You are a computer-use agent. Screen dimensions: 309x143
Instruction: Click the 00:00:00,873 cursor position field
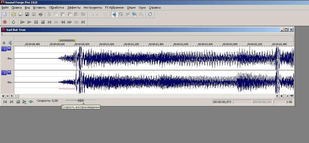coord(222,102)
